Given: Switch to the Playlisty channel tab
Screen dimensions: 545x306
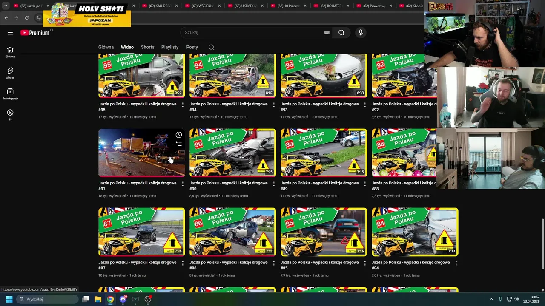Looking at the screenshot, I should click(170, 47).
